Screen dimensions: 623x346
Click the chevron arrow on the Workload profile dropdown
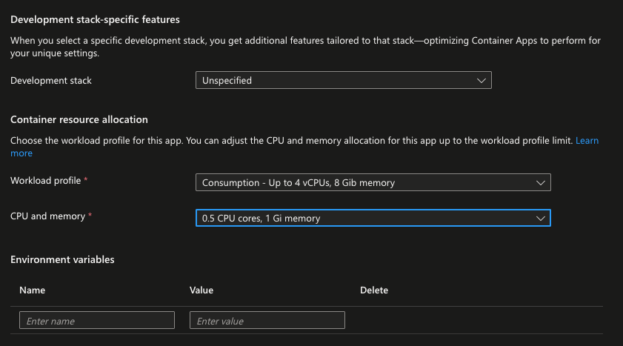pos(540,182)
